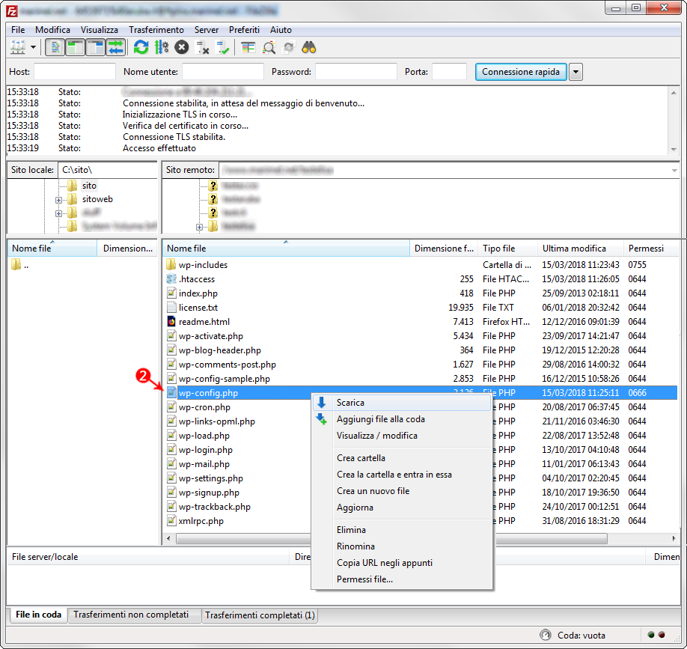Viewport: 687px width, 649px height.
Task: Expand the sitoweb folder in local tree
Action: click(x=58, y=200)
